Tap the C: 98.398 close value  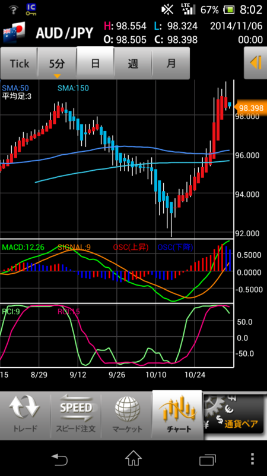176,40
